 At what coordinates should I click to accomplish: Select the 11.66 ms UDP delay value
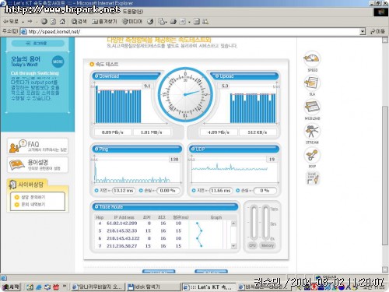pos(220,191)
